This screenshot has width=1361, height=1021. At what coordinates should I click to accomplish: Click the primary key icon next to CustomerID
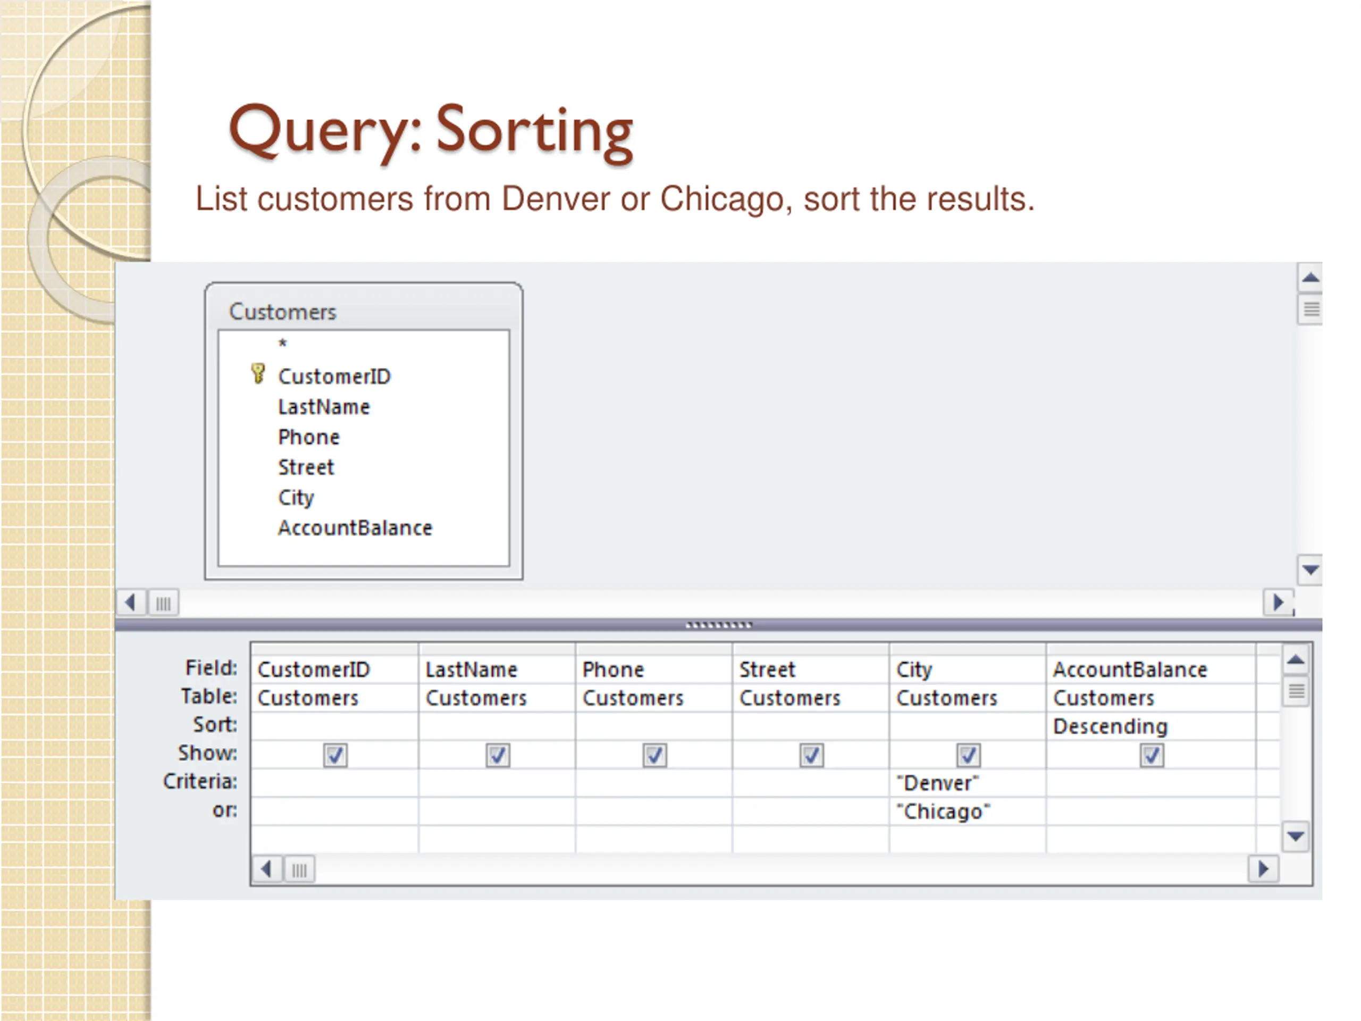pyautogui.click(x=258, y=373)
